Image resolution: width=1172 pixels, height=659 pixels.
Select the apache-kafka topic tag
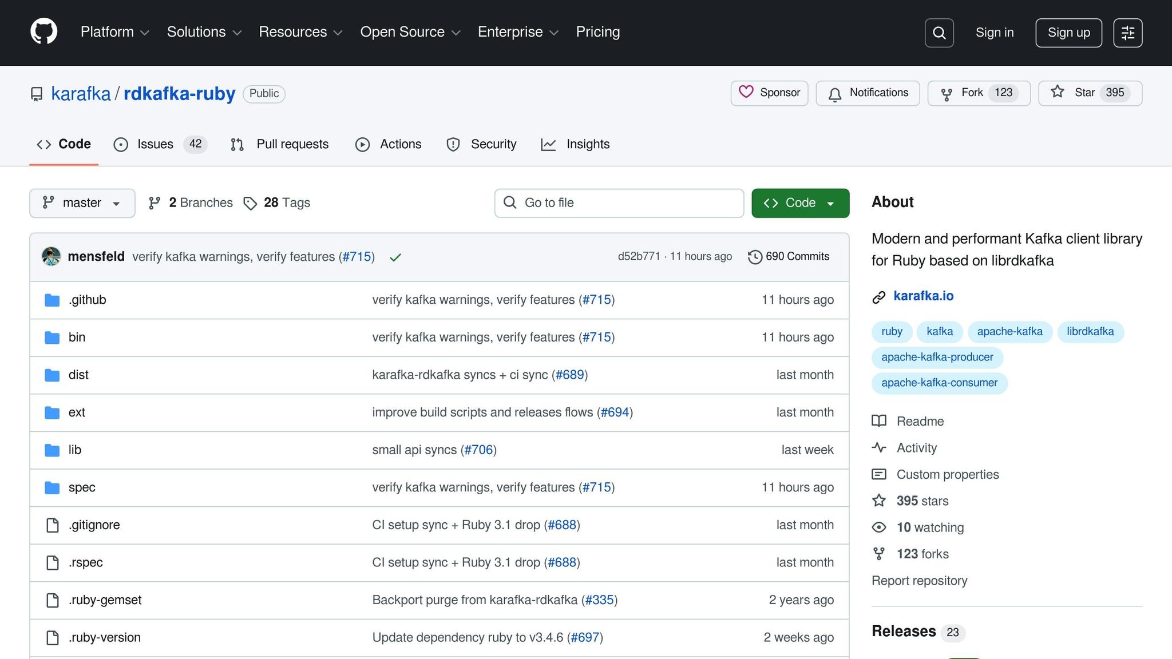click(1009, 332)
